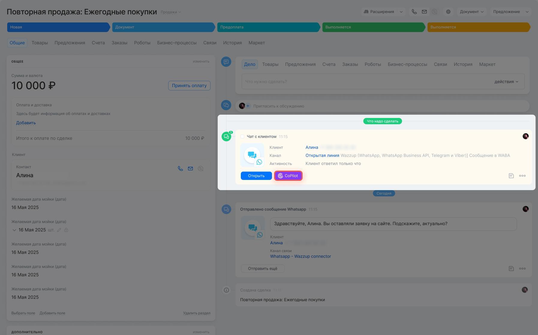Viewport: 538px width, 335px height.
Task: Open note icon in Чат с клиентом card
Action: 511,176
